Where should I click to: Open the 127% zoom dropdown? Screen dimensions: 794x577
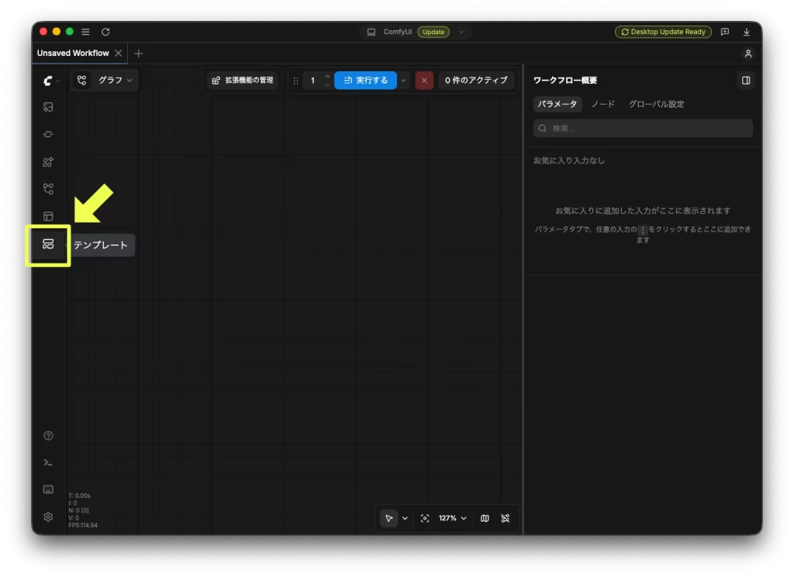[452, 518]
